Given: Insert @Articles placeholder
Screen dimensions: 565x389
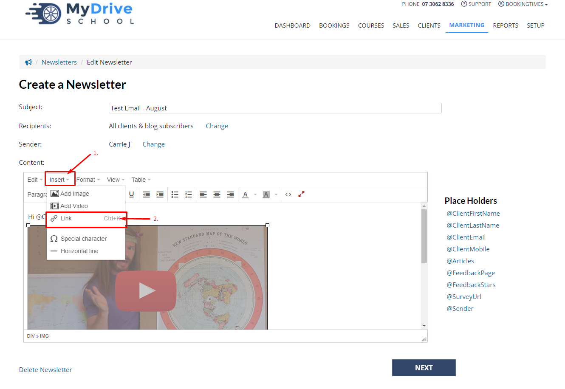Looking at the screenshot, I should [x=460, y=261].
